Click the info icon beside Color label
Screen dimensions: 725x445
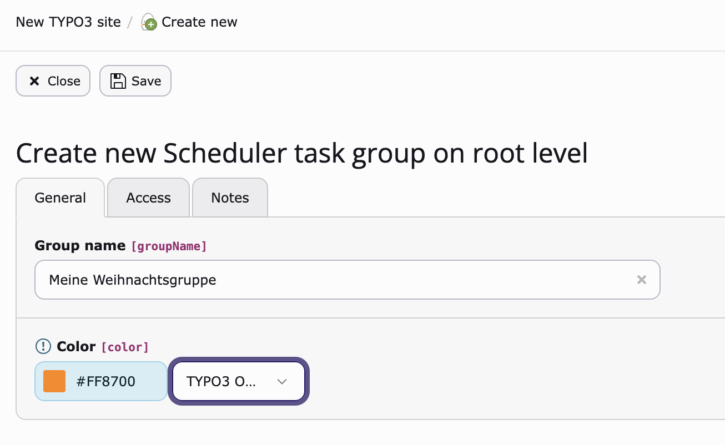[x=43, y=347]
